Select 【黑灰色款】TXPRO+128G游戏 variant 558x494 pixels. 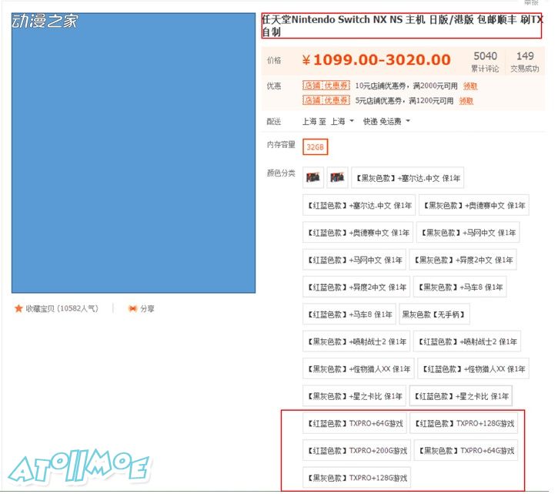pos(357,478)
